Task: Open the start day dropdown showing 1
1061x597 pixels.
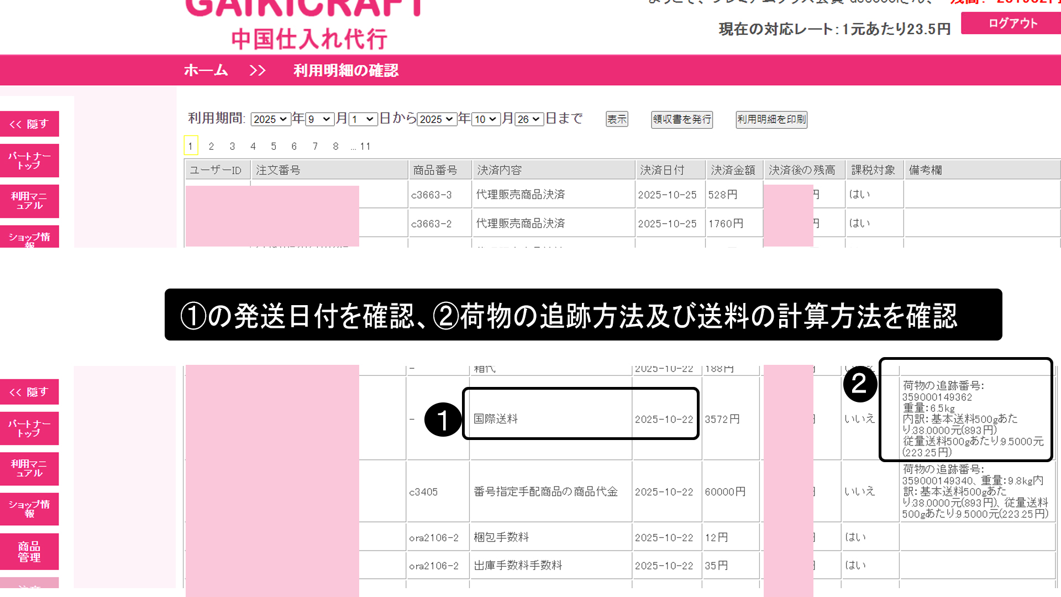Action: tap(363, 119)
